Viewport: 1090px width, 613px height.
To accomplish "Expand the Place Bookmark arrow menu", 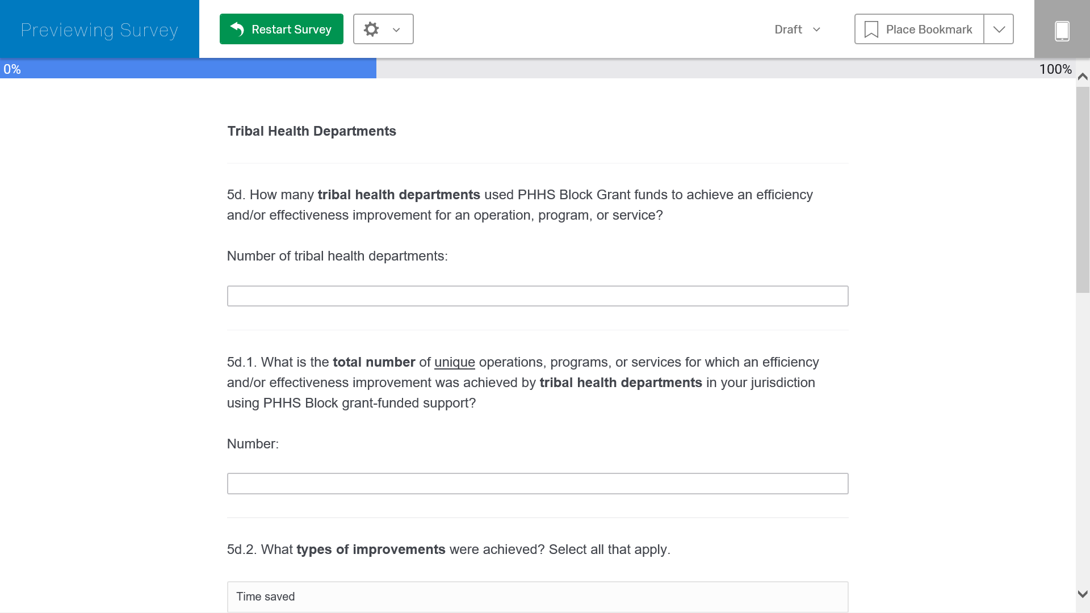I will 999,30.
